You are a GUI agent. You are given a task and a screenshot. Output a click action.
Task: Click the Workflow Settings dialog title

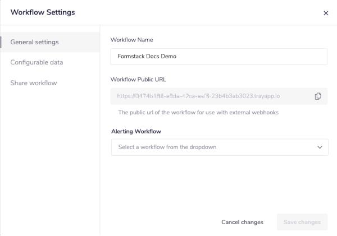pos(43,12)
